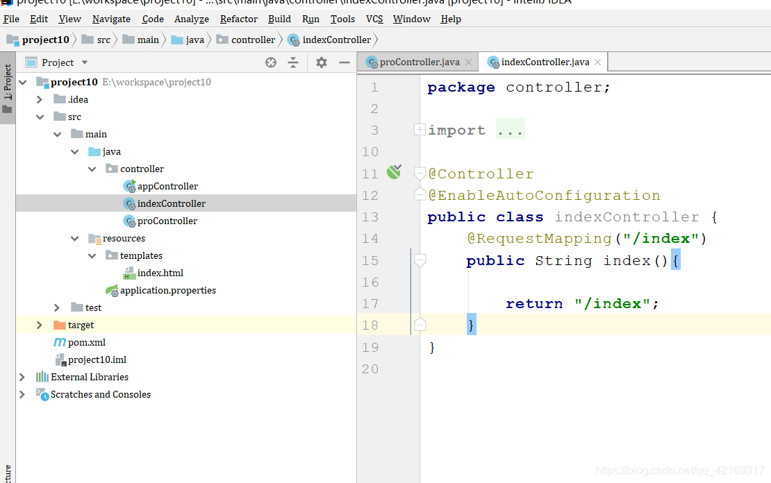Click the Locate/Scroll from Source target icon
771x483 pixels.
click(271, 62)
